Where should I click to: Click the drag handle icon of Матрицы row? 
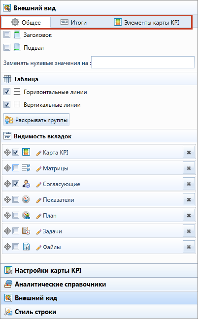point(7,168)
